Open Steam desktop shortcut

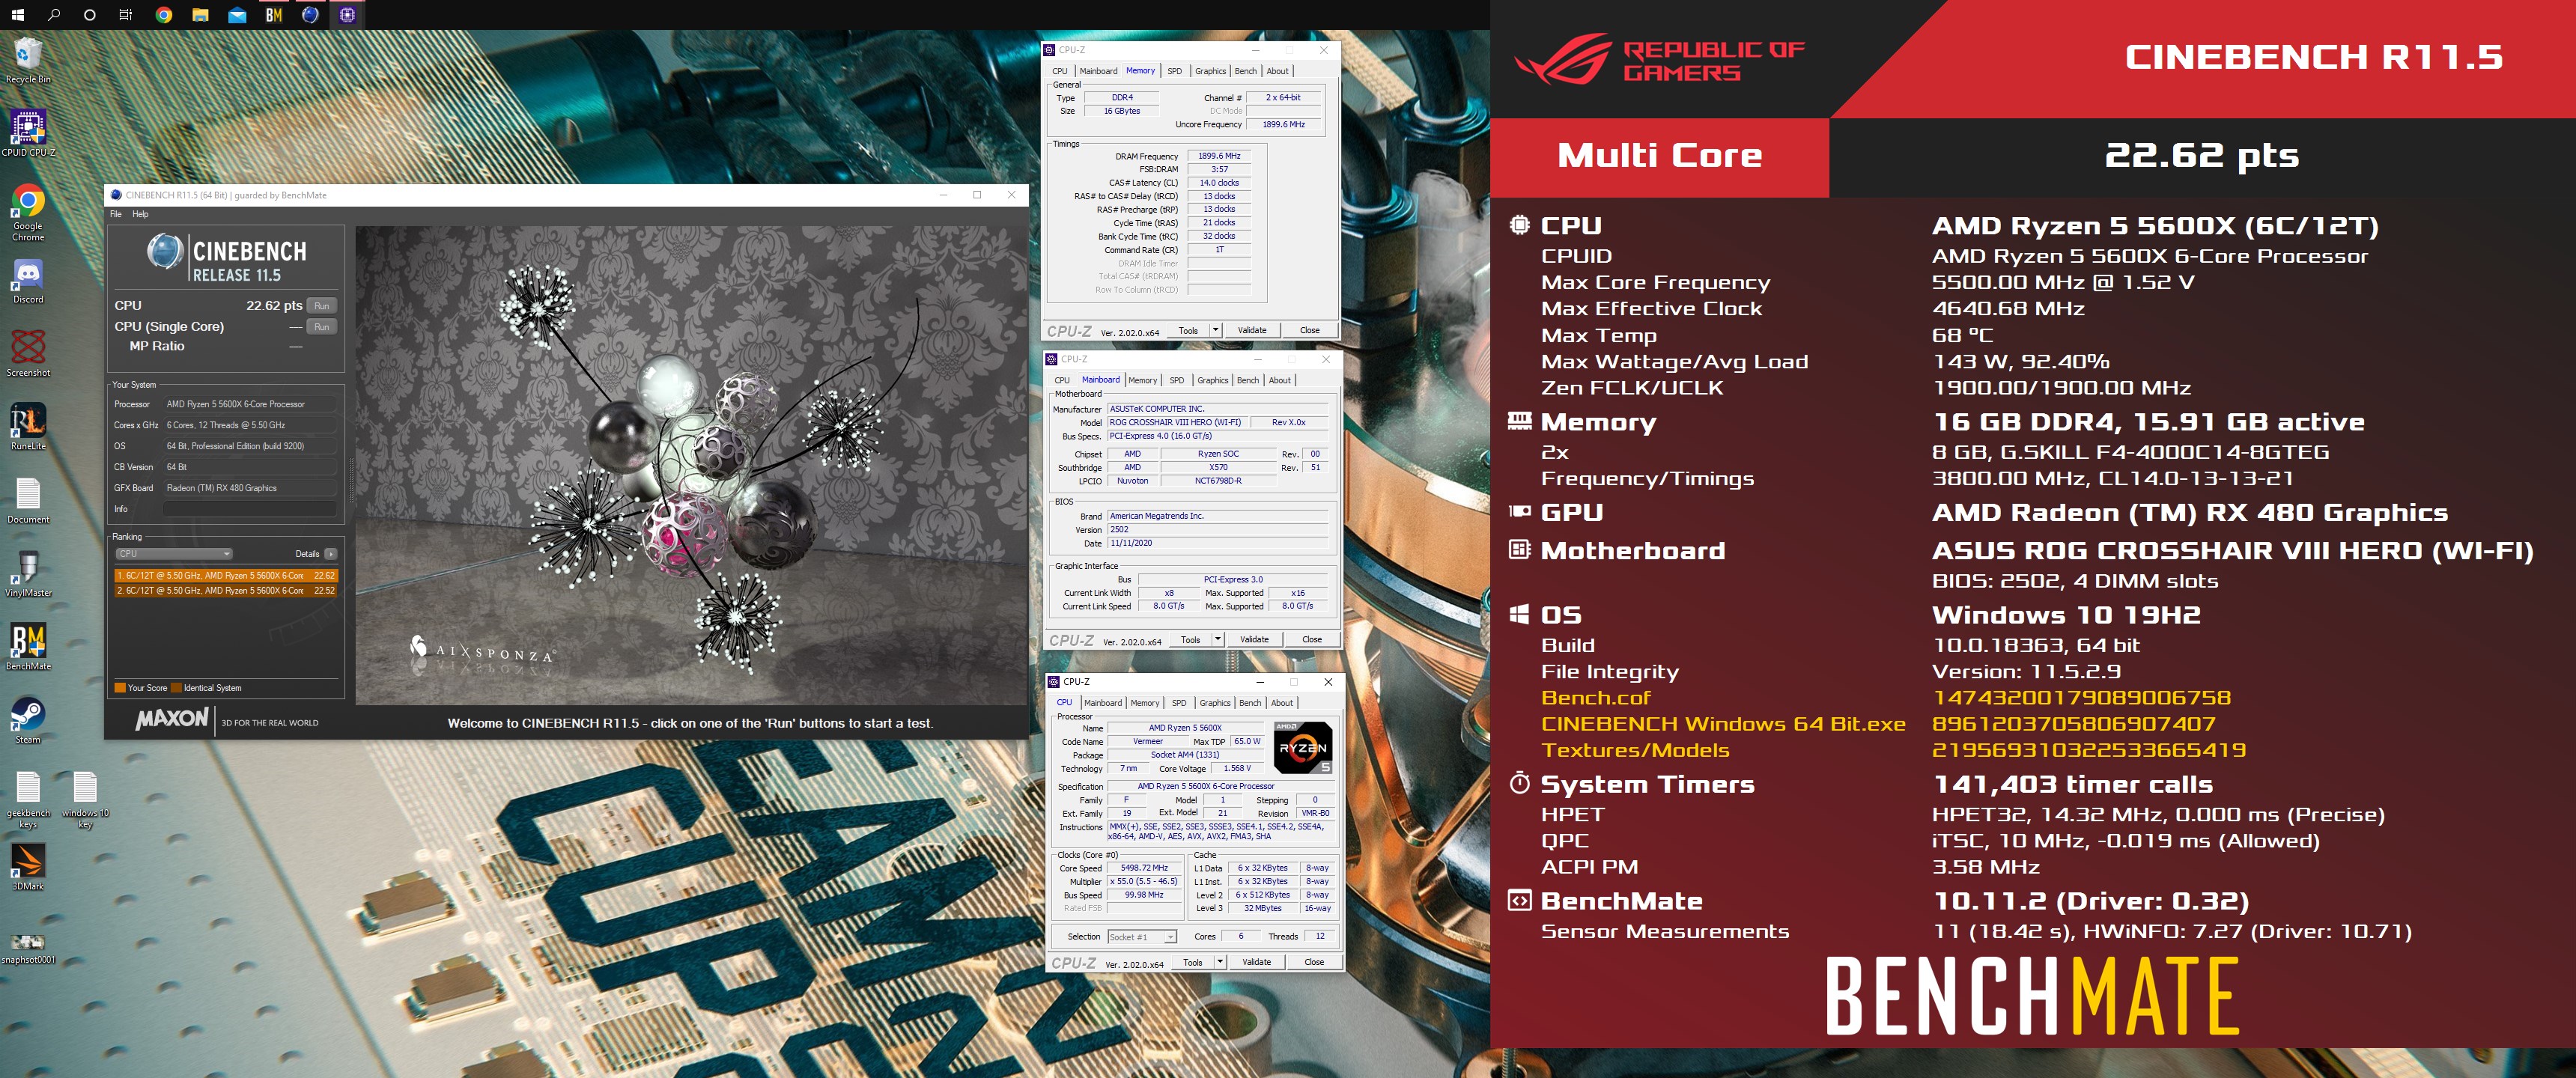coord(28,720)
